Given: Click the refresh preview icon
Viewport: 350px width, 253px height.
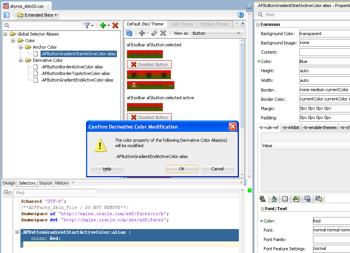Looking at the screenshot, I should coord(129,33).
